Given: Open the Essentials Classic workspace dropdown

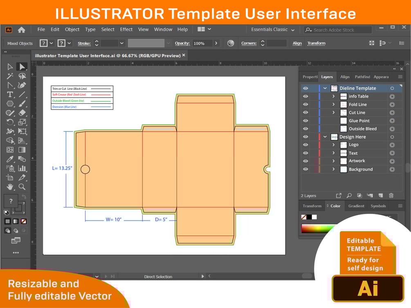Looking at the screenshot, I should [273, 29].
